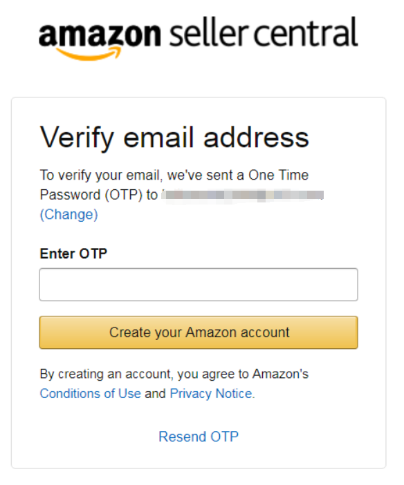Click the "One Time Password (OTP)" instruction text

pyautogui.click(x=174, y=185)
